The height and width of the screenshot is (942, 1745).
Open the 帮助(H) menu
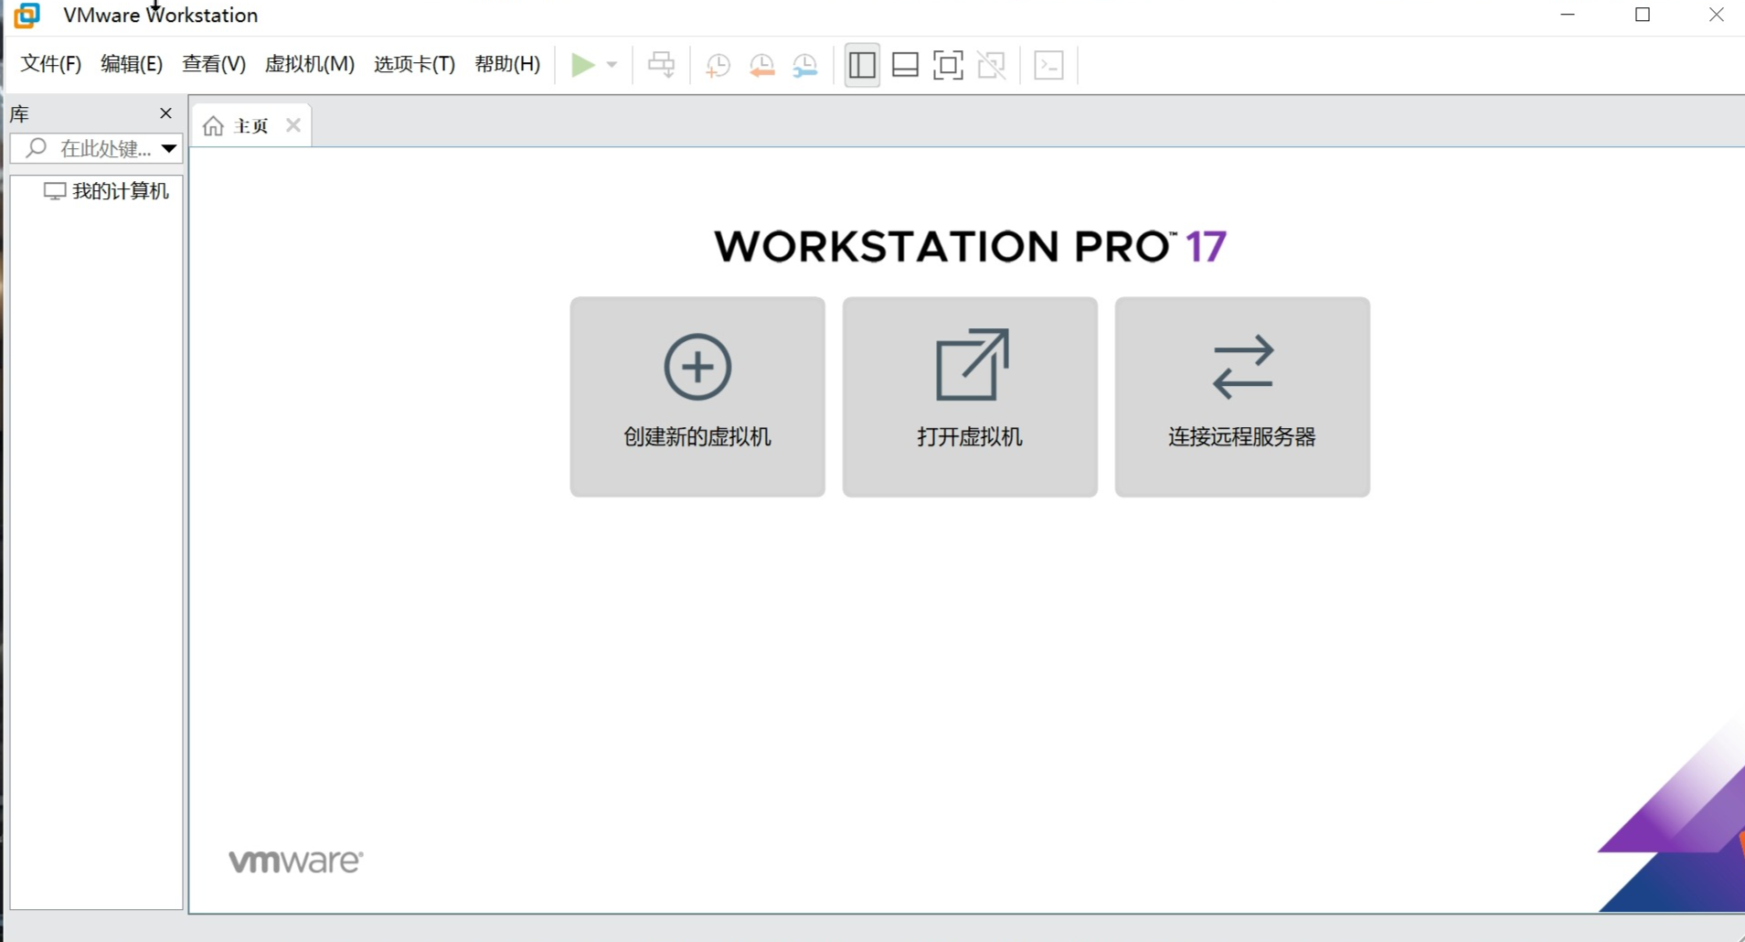[x=507, y=64]
